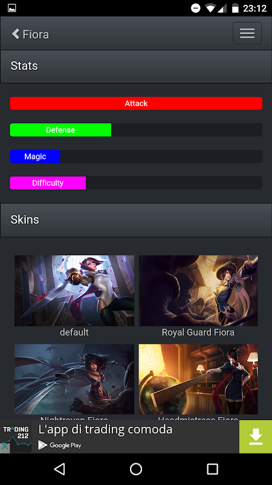Open the hamburger menu
This screenshot has width=272, height=485.
[x=247, y=33]
